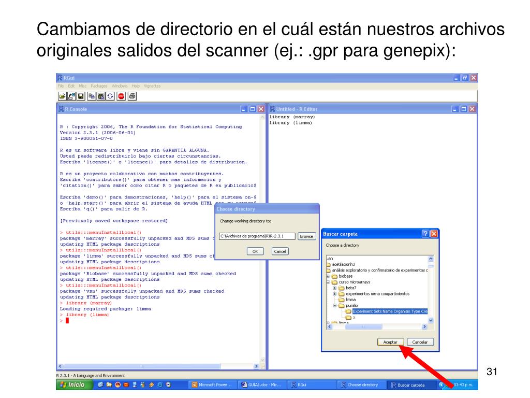Open the Vignettes menu
This screenshot has width=530, height=398.
152,87
